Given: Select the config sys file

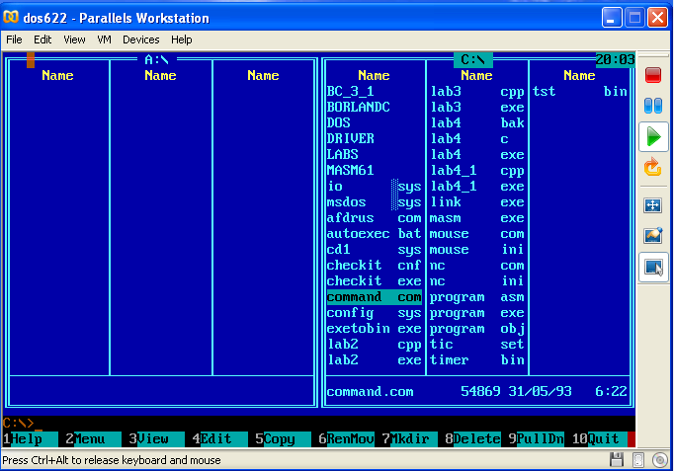Looking at the screenshot, I should [x=374, y=313].
